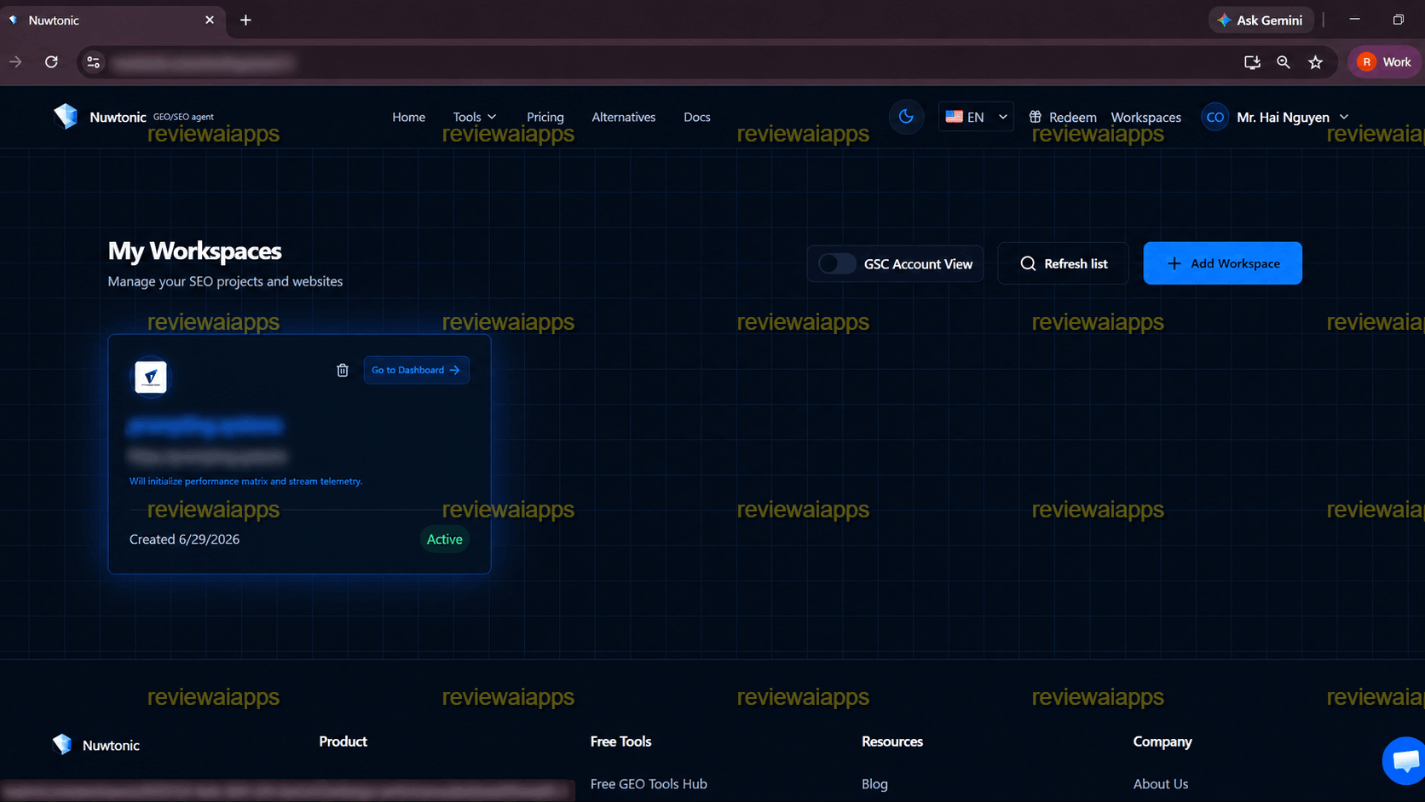Close the Nuwtonic browser tab
This screenshot has height=802, width=1425.
210,20
